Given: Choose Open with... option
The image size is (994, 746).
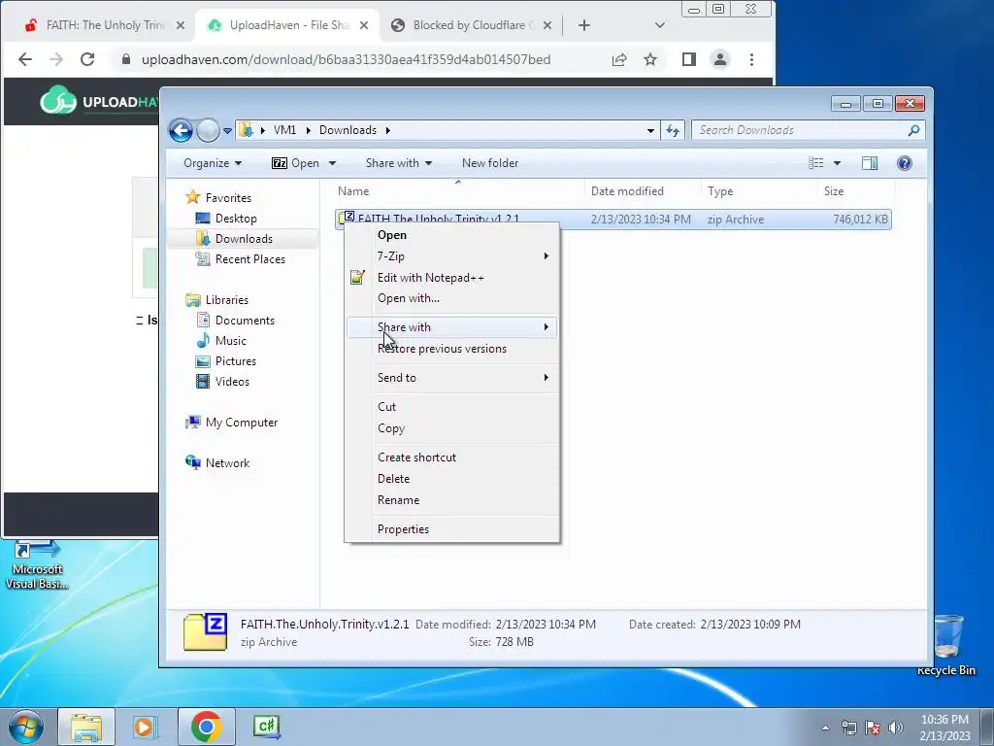Looking at the screenshot, I should pyautogui.click(x=451, y=298).
